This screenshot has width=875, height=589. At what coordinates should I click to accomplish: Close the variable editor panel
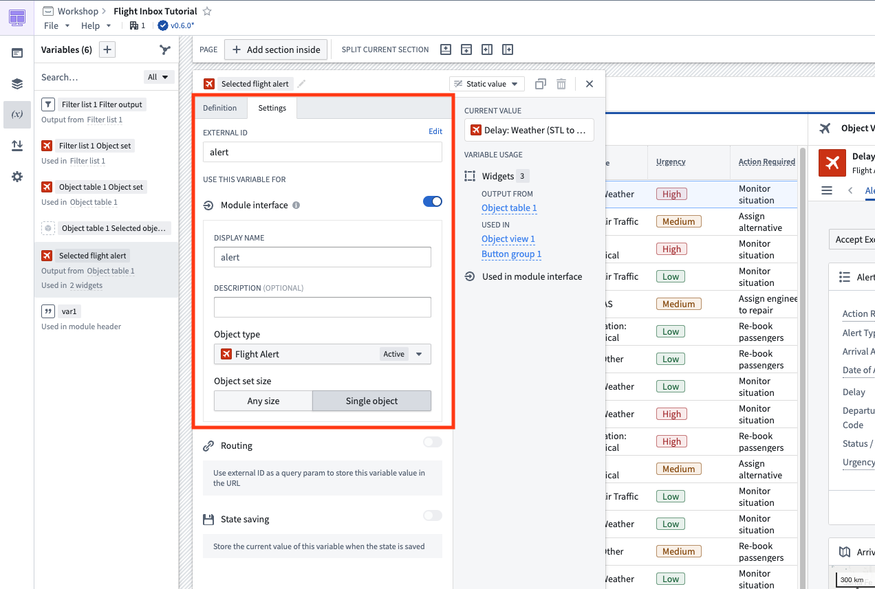590,84
